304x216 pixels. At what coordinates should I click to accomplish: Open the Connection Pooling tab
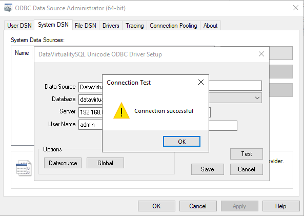[173, 26]
